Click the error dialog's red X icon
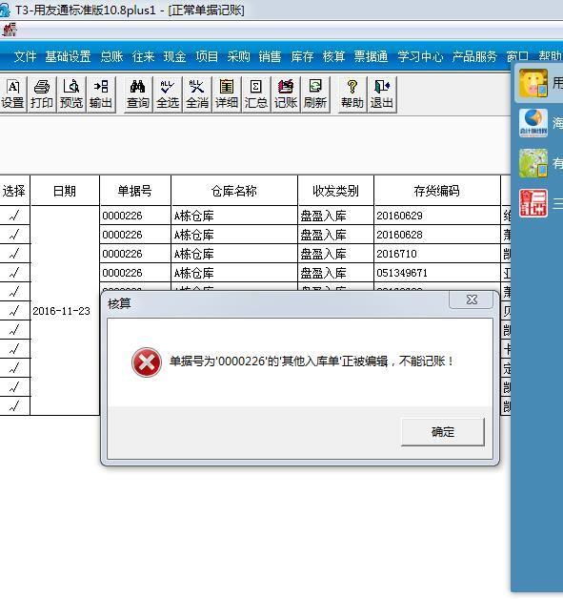Viewport: 563px width, 599px height. click(147, 361)
